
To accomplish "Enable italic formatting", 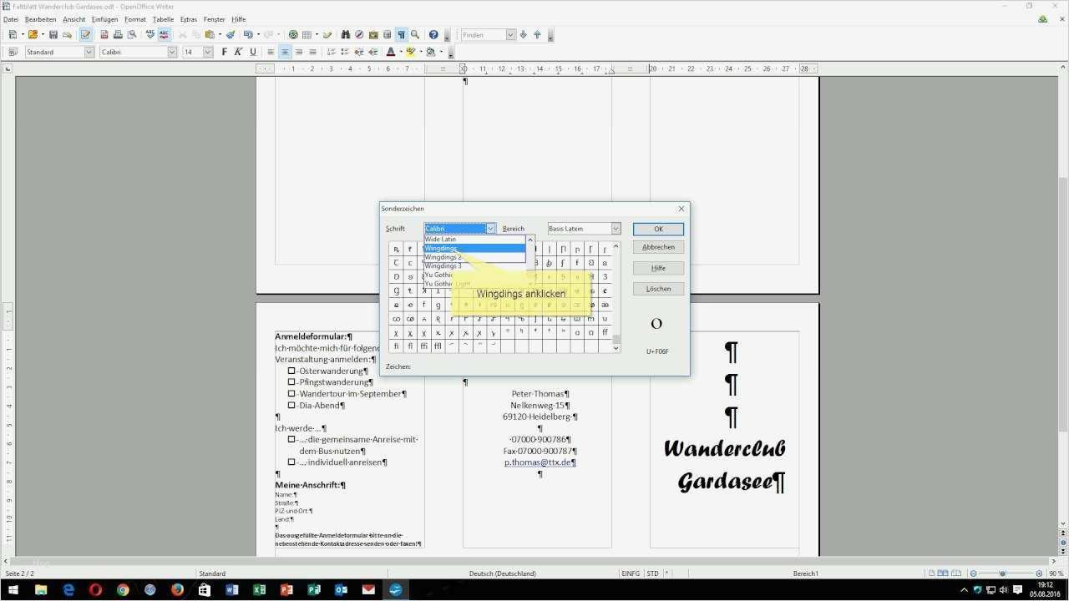I will pyautogui.click(x=237, y=51).
